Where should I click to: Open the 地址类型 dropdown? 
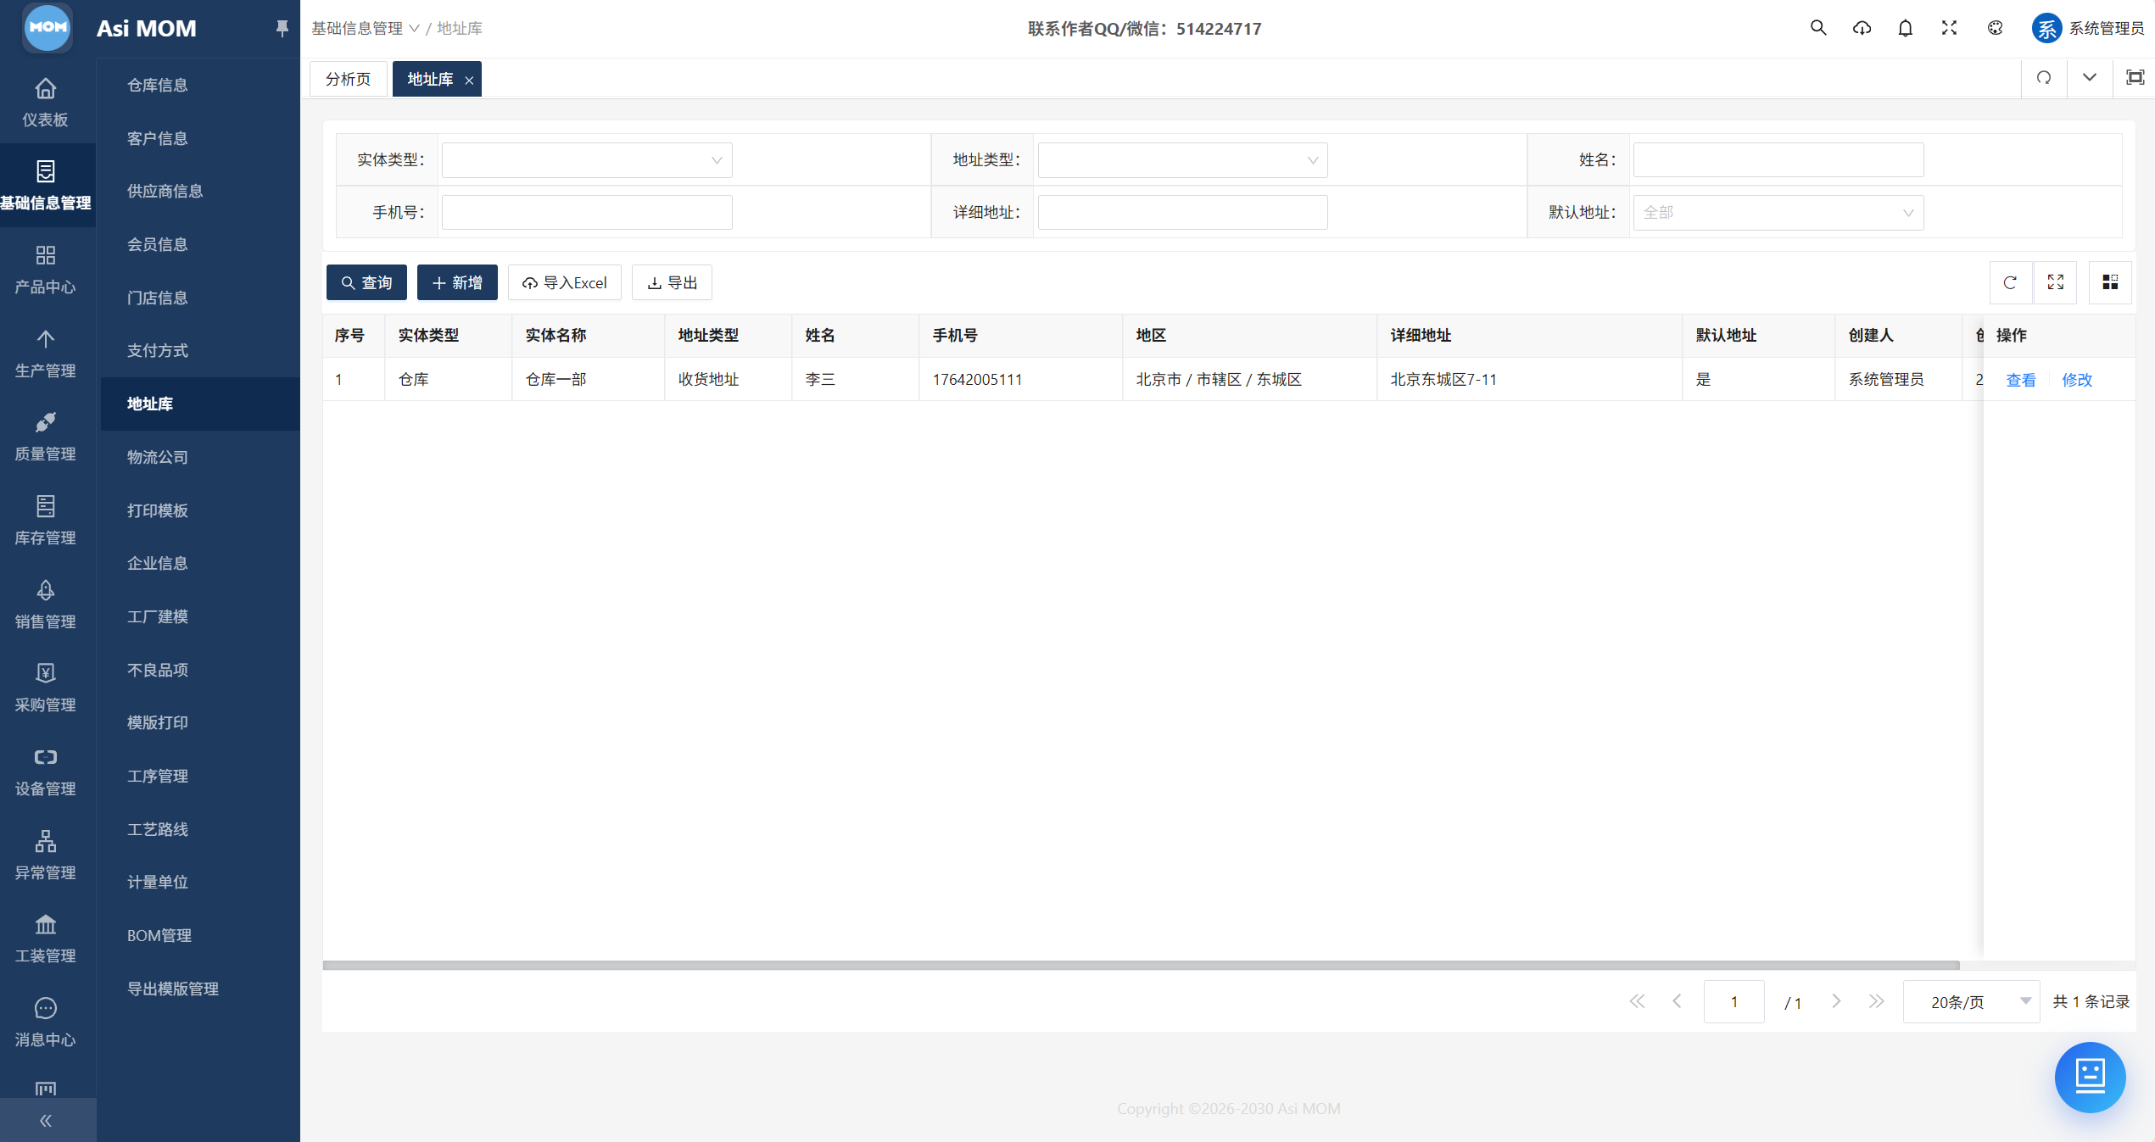[1182, 160]
